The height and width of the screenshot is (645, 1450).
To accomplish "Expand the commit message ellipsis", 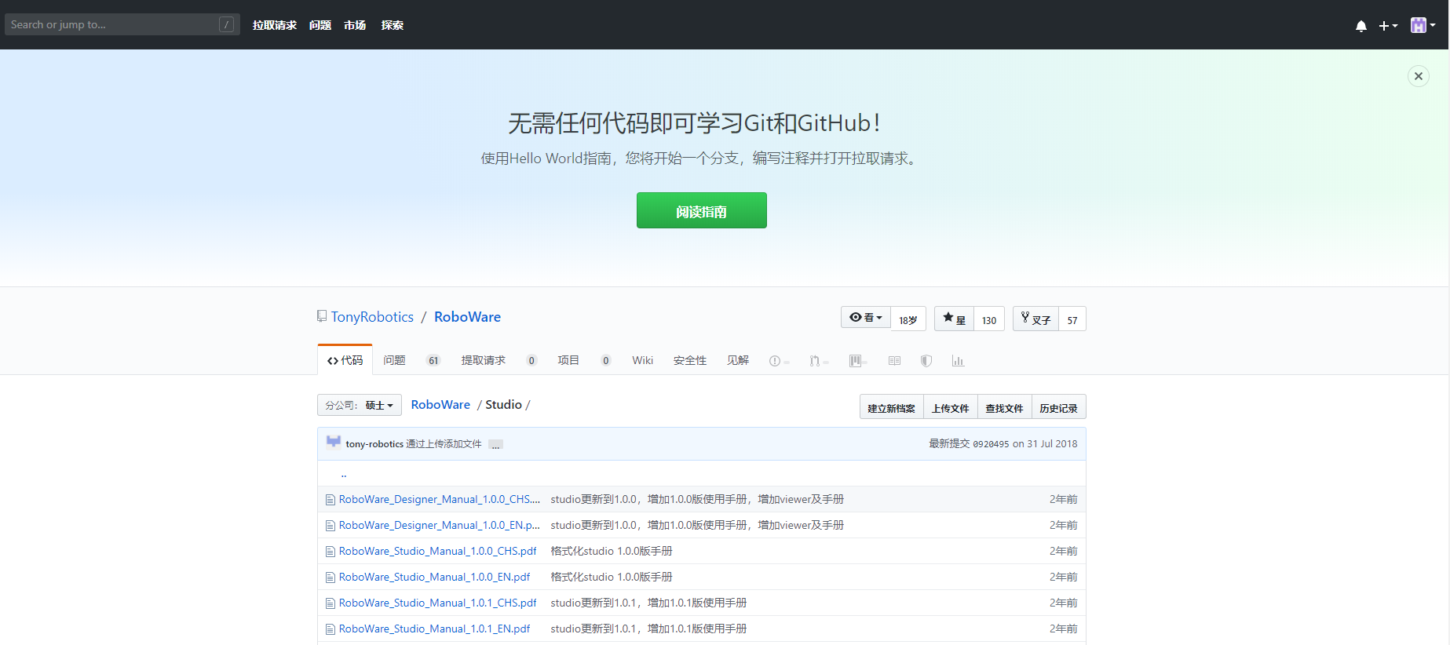I will tap(495, 445).
